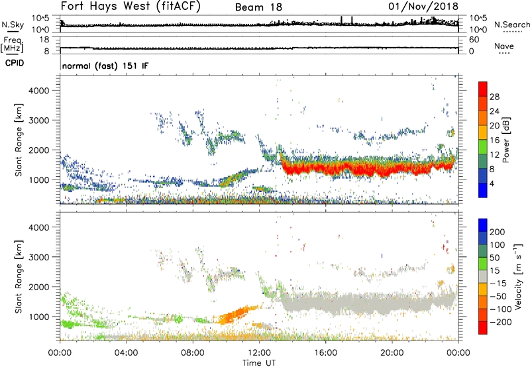Click the 'Beam 18' label
This screenshot has height=367, width=530.
[x=258, y=7]
